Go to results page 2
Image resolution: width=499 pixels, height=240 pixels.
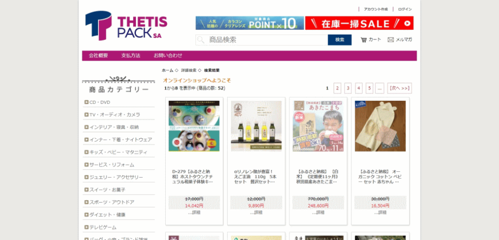[x=337, y=89]
